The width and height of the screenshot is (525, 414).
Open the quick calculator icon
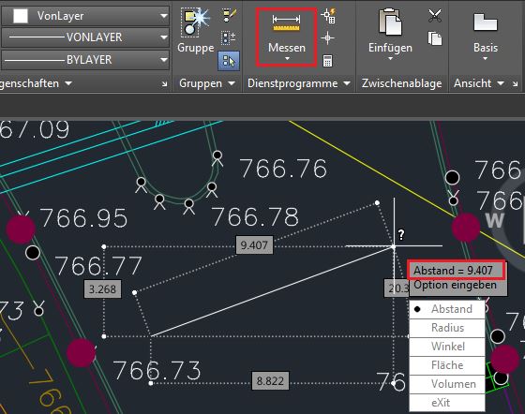pos(327,61)
